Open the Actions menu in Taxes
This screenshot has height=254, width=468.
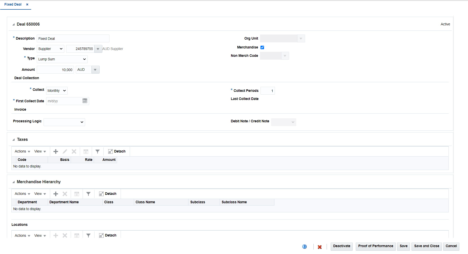(22, 151)
